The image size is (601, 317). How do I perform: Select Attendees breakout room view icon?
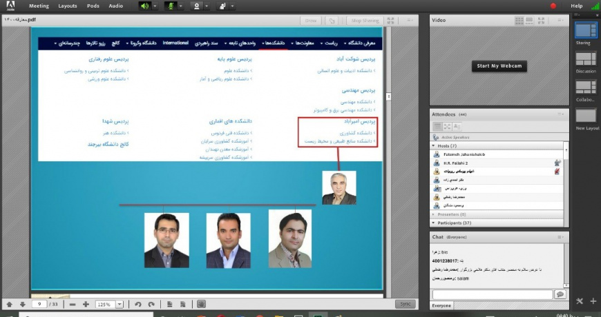[447, 126]
